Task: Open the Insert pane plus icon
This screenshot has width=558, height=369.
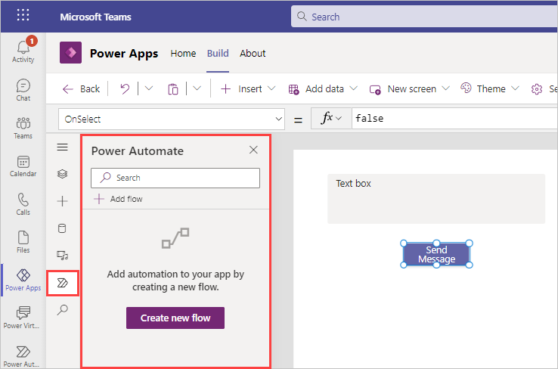Action: pos(62,201)
